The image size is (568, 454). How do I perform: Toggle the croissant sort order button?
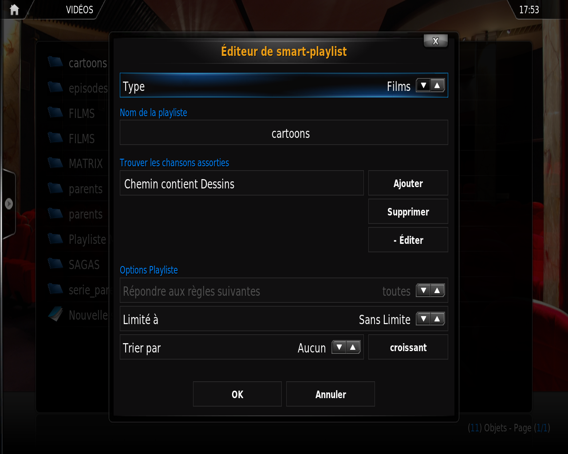pos(408,347)
